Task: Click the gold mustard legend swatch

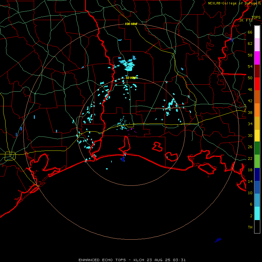Action: pos(257,123)
